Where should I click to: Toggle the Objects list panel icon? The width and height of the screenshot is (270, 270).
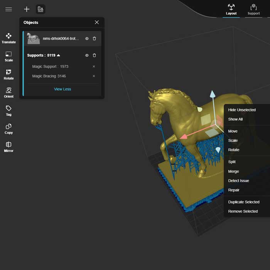pos(40,9)
